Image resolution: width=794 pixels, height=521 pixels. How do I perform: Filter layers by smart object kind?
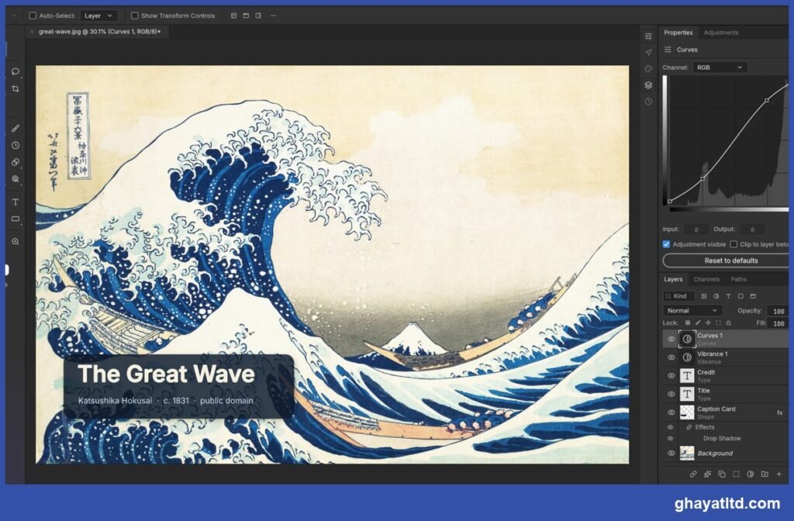pyautogui.click(x=752, y=296)
